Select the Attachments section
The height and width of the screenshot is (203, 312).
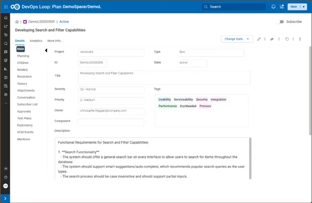tap(26, 91)
